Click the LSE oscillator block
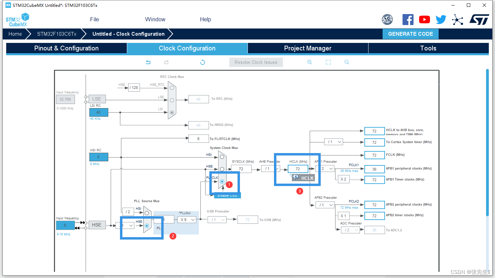The image size is (495, 278). click(x=97, y=99)
